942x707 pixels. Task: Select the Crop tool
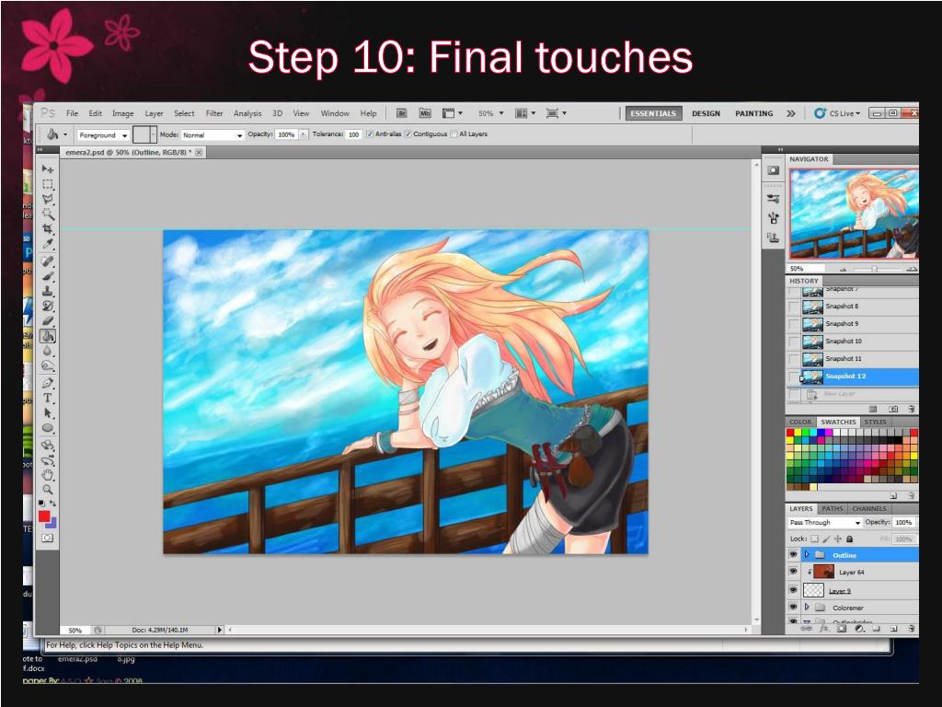48,229
